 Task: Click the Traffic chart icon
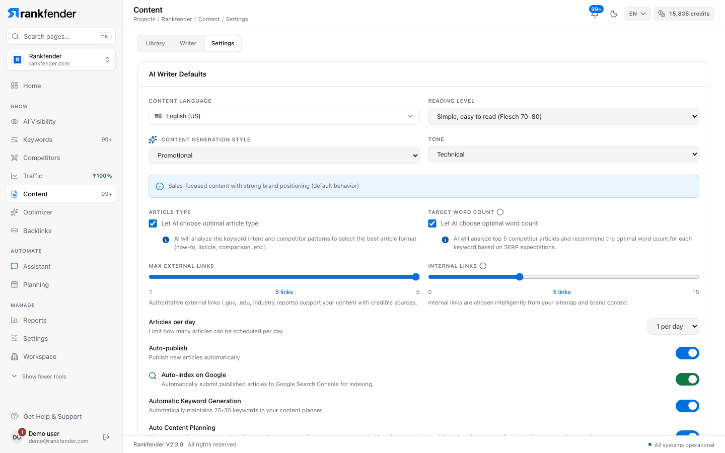tap(15, 176)
